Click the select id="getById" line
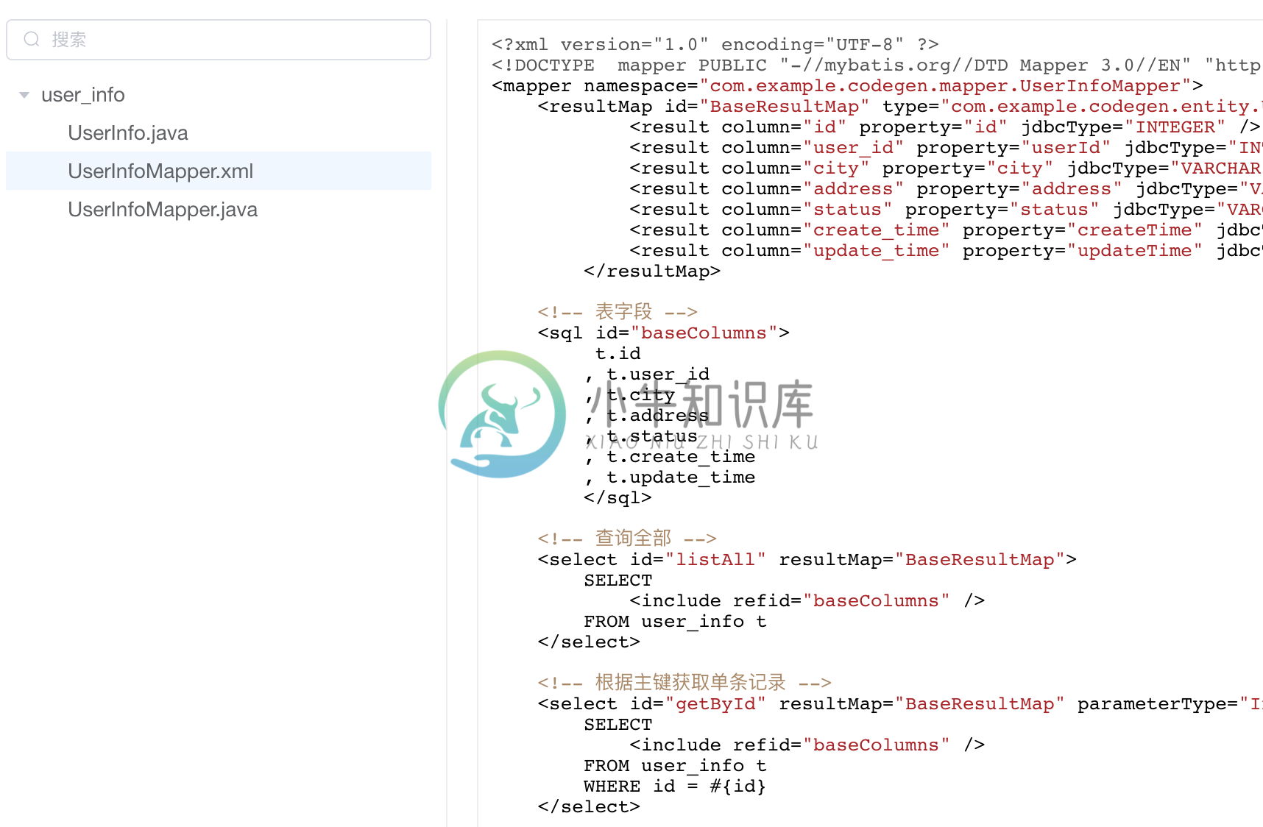 pos(899,704)
